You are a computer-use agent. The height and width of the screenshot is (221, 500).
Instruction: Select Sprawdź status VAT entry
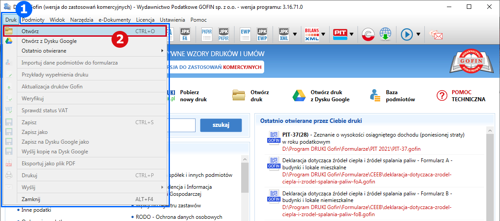[85, 110]
